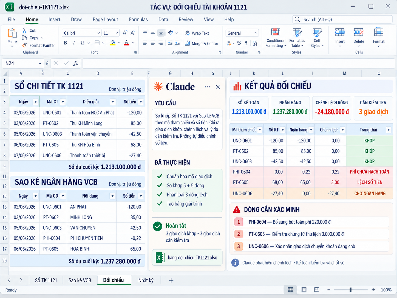Open the Sao kê VCB sheet

click(80, 280)
